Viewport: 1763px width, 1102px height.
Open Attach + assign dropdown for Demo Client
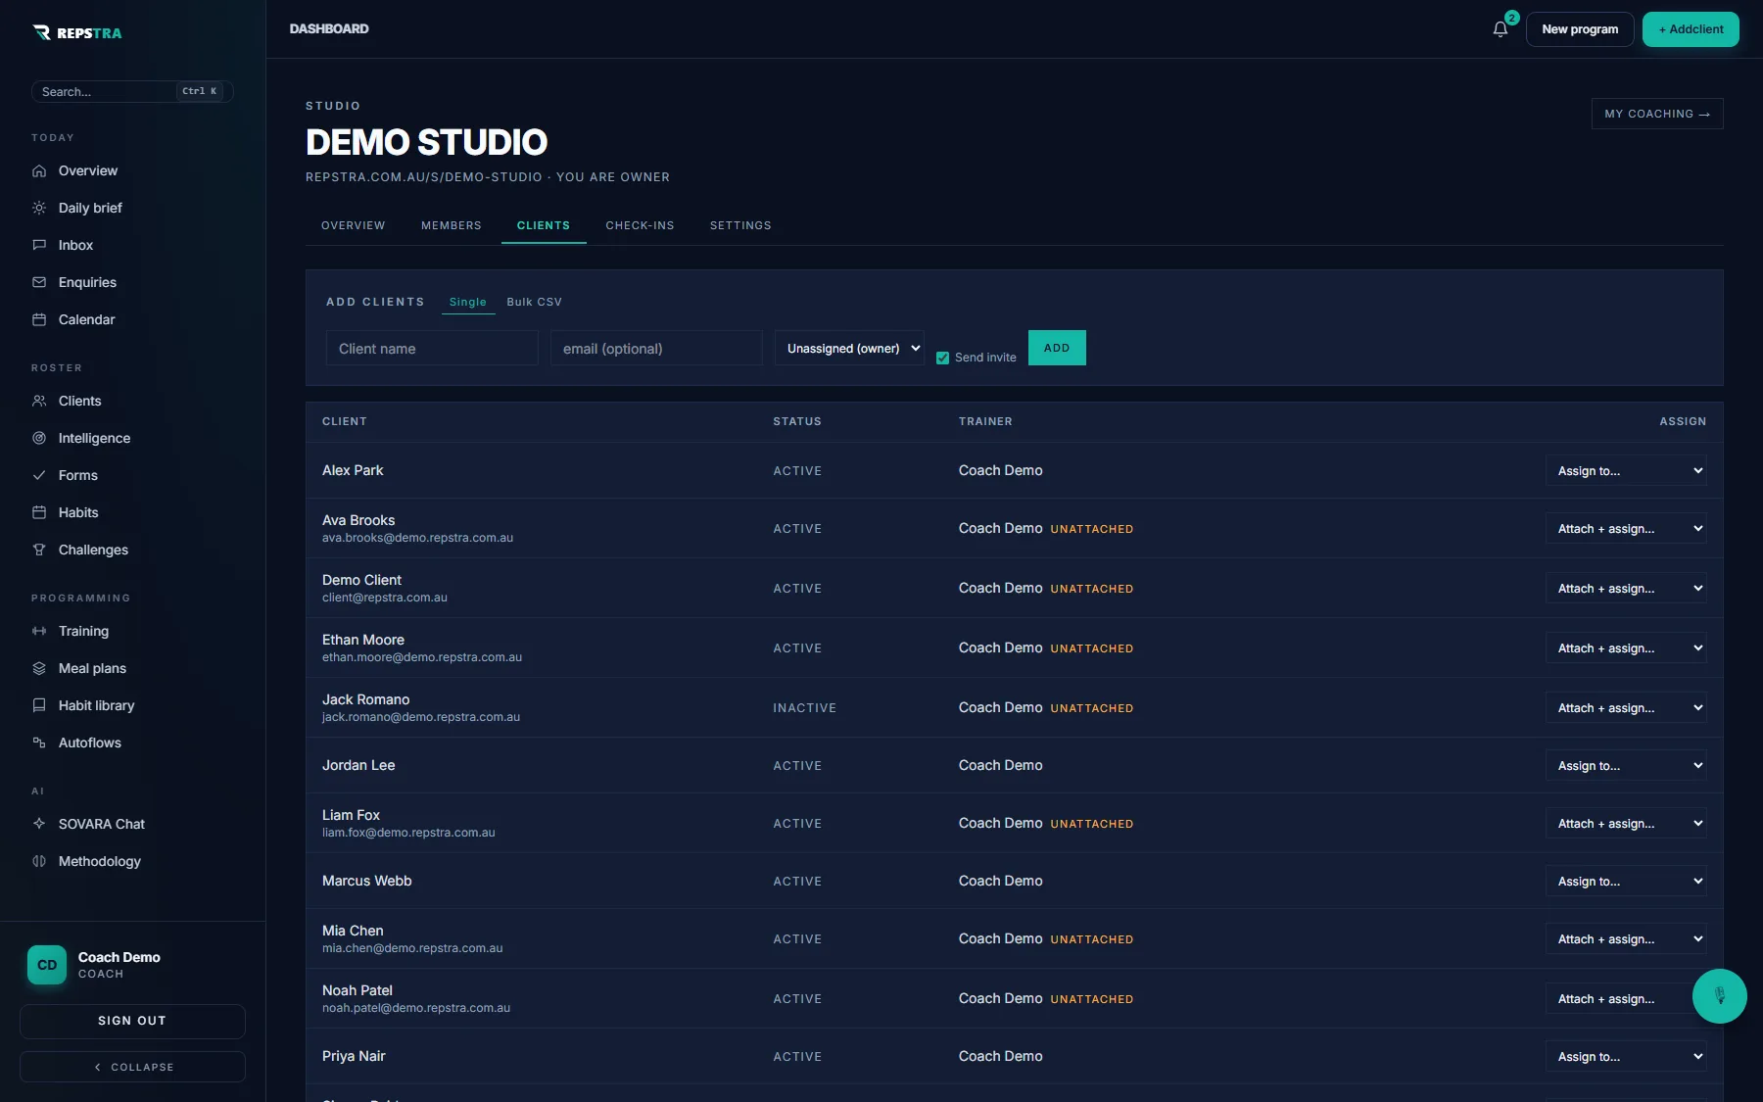pyautogui.click(x=1626, y=588)
